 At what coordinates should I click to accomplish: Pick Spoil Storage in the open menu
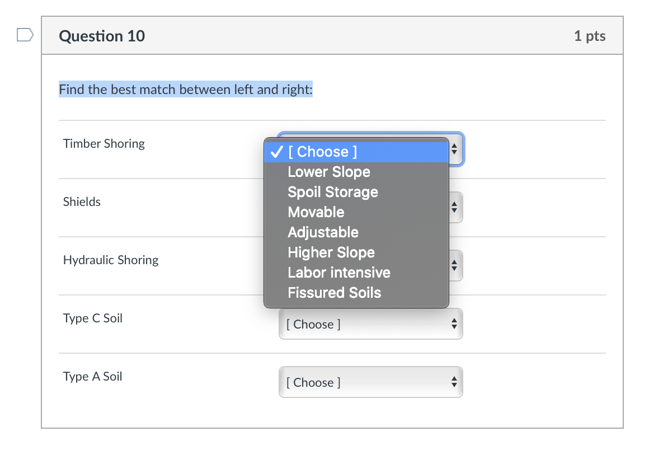pos(333,192)
